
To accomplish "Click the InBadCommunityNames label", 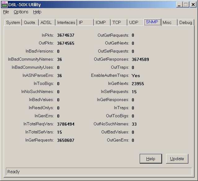I will click(x=31, y=59).
